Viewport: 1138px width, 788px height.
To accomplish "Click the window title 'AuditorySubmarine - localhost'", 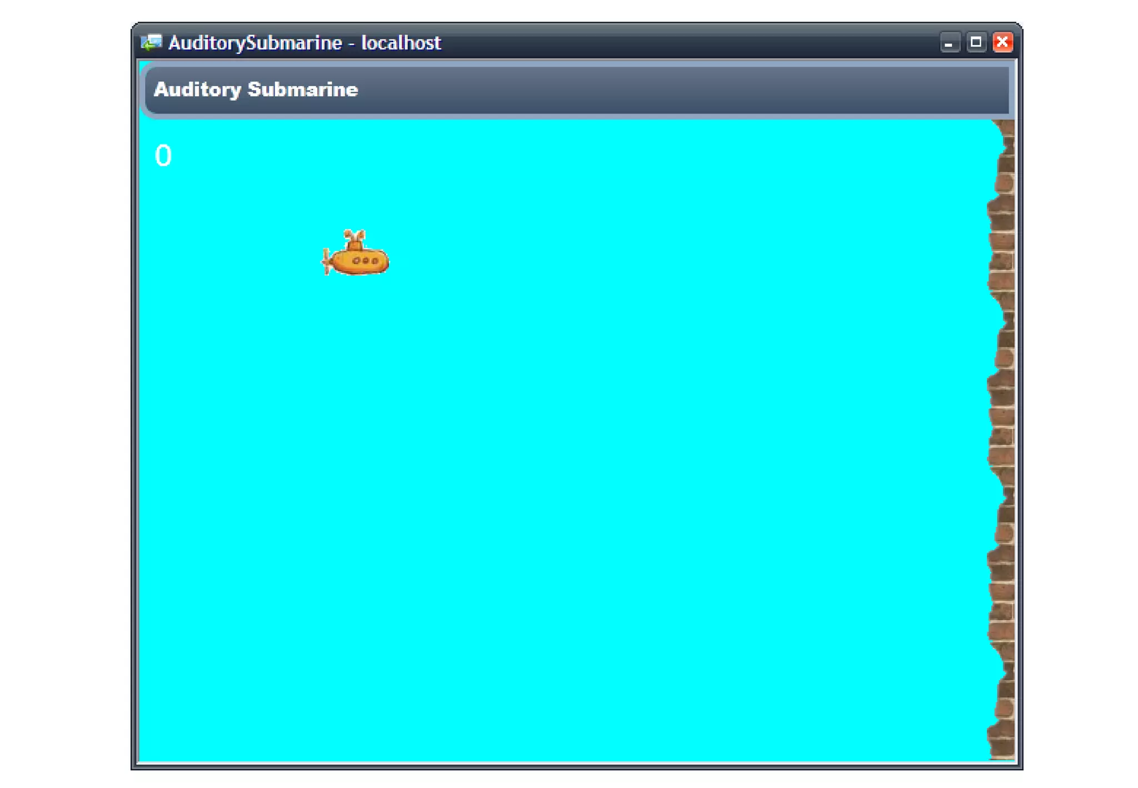I will point(305,43).
